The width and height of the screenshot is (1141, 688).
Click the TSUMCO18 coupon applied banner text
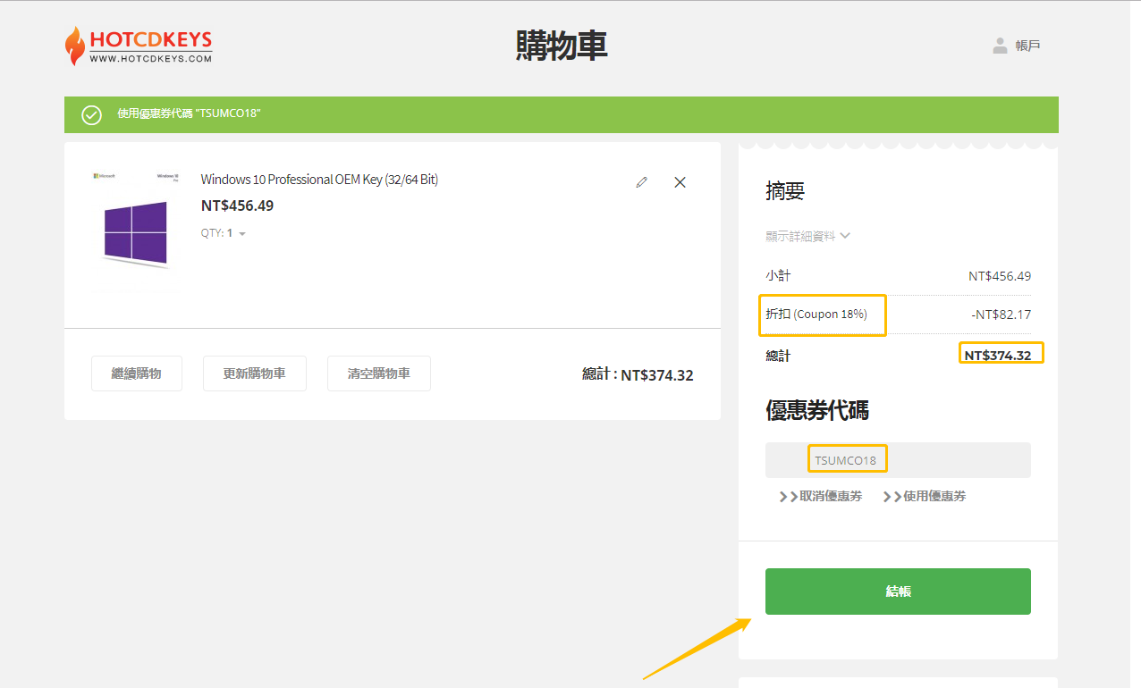pos(189,114)
